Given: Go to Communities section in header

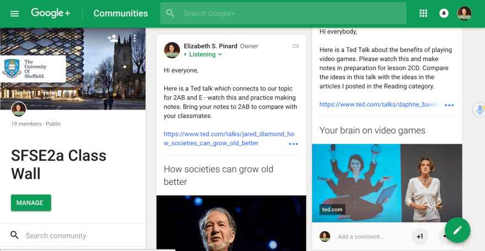Looking at the screenshot, I should (121, 13).
